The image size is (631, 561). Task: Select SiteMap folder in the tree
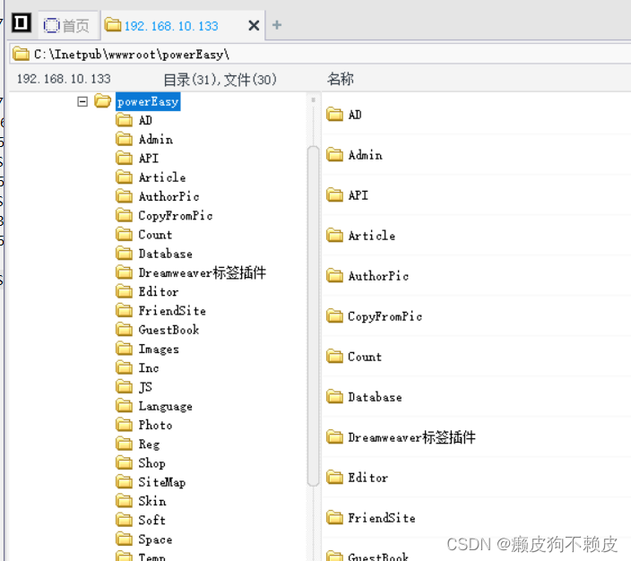(x=161, y=482)
